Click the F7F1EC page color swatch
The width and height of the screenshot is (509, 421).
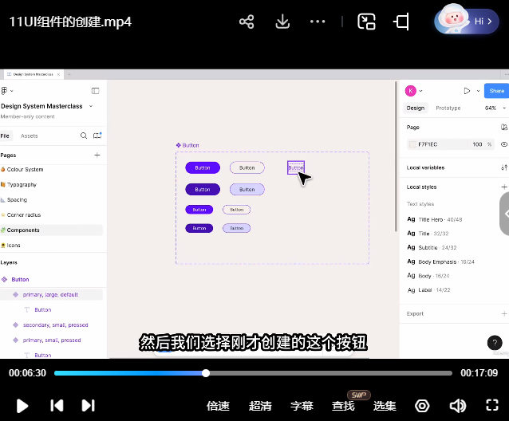(x=412, y=144)
